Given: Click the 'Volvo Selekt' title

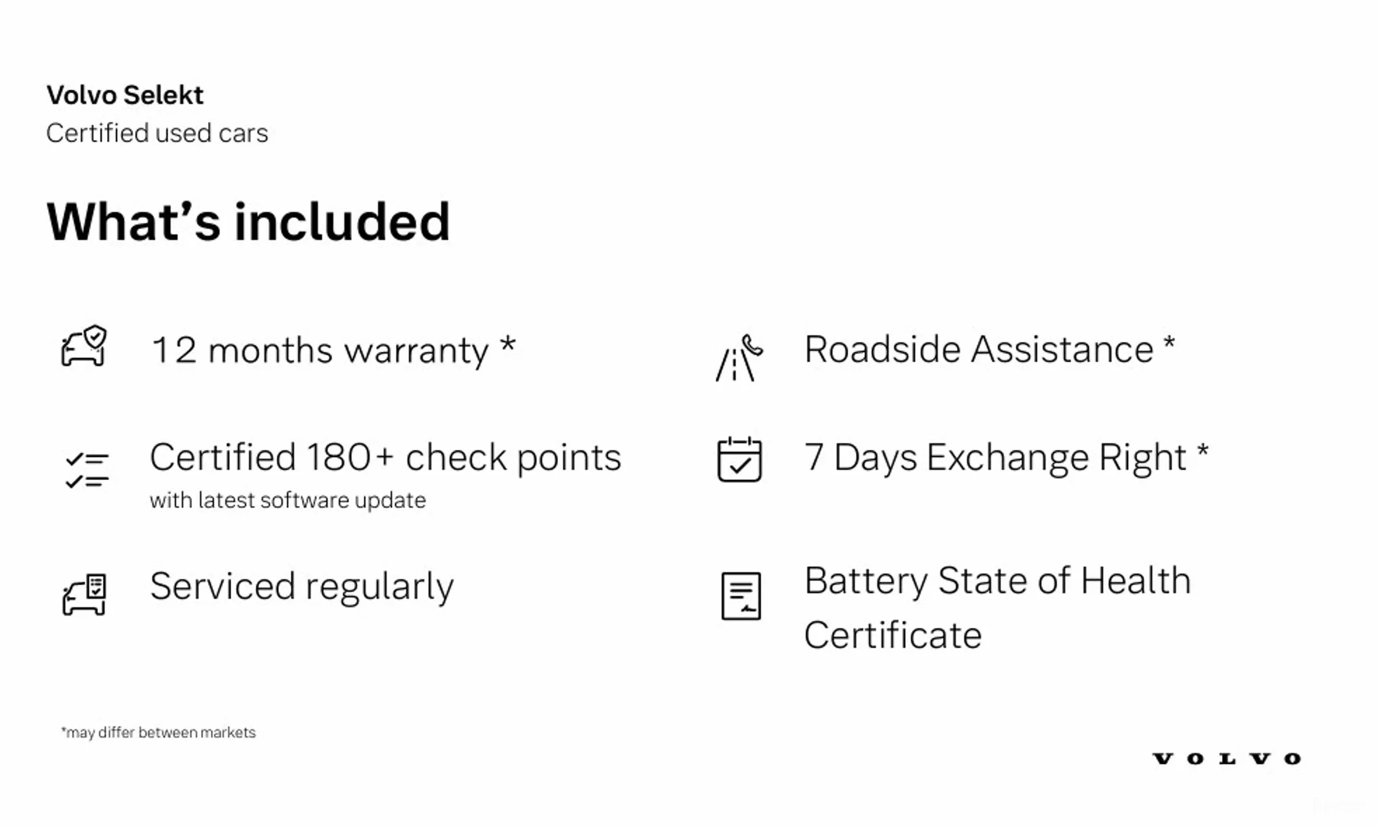Looking at the screenshot, I should click(125, 95).
